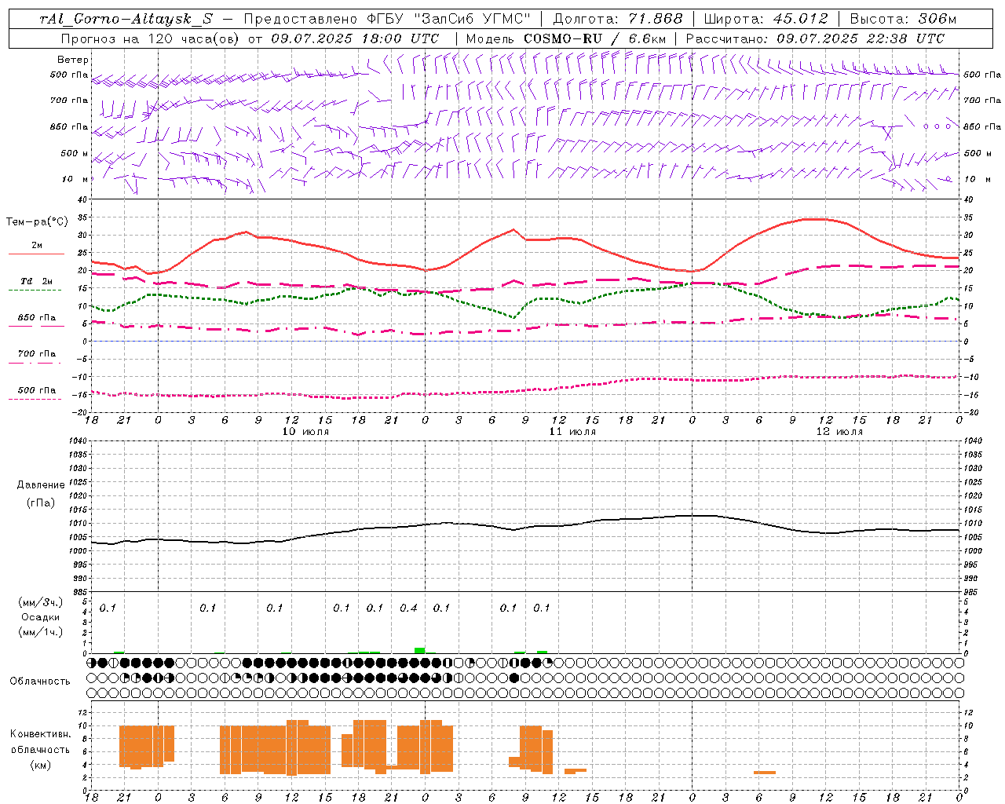The width and height of the screenshot is (1005, 804).
Task: Click the (мм/3ч.) precipitation unit label
Action: click(x=41, y=603)
